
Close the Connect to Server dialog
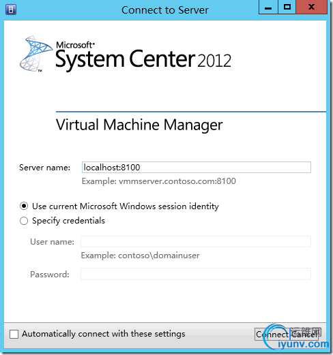311,7
